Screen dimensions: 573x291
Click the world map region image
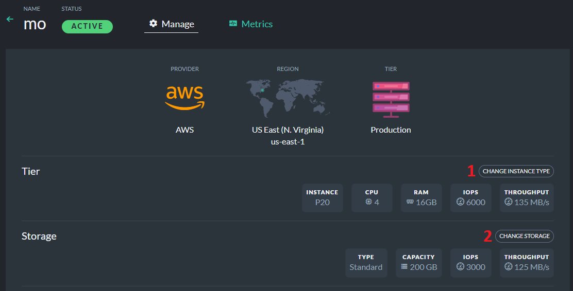point(288,99)
